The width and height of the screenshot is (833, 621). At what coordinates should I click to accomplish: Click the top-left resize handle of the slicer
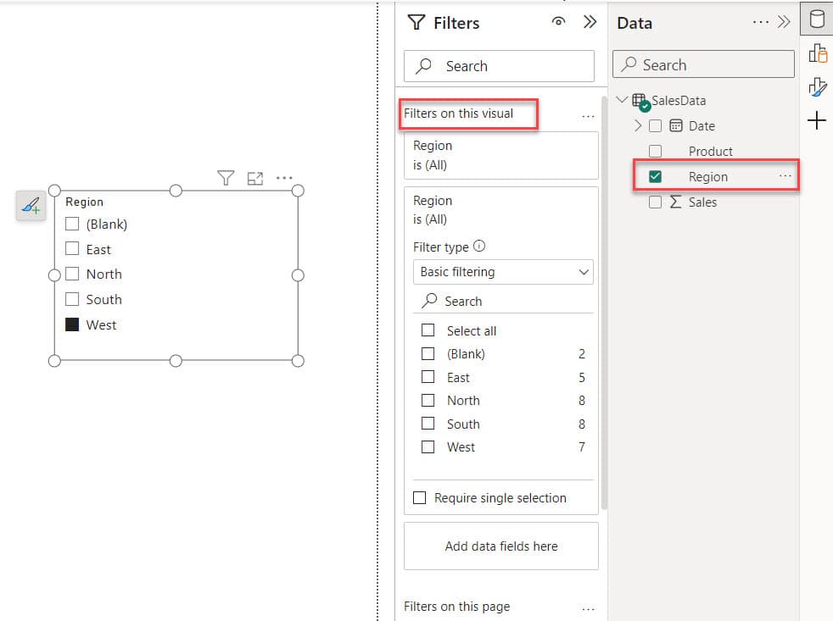pyautogui.click(x=54, y=191)
